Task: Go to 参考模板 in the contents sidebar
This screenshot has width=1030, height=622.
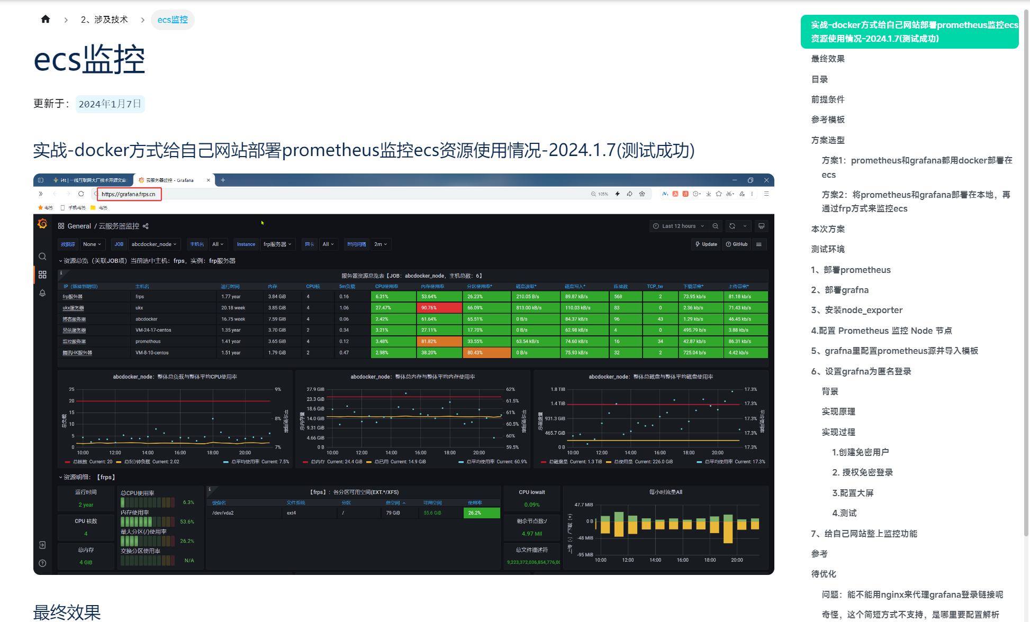Action: tap(828, 120)
